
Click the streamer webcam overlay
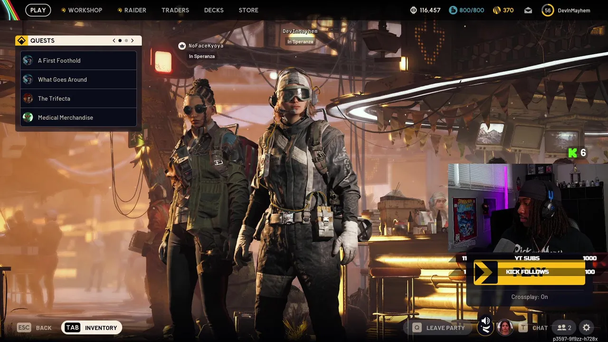coord(528,208)
